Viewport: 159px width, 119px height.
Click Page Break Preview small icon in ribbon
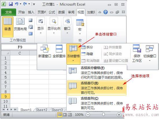click(30, 20)
